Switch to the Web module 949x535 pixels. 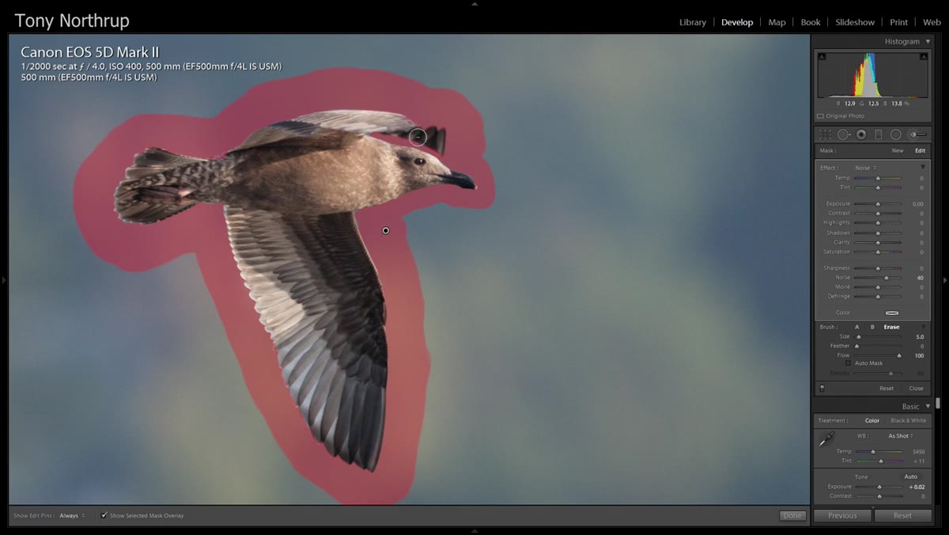coord(932,22)
